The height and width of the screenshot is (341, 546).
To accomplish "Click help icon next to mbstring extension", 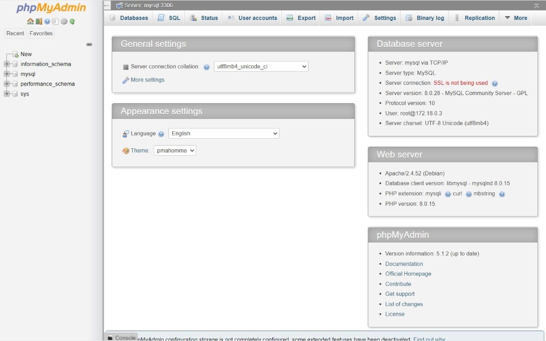I will point(502,194).
